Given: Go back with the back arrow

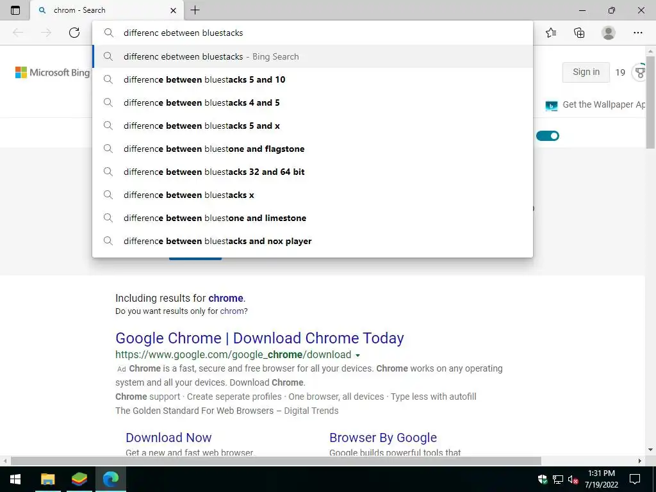Looking at the screenshot, I should tap(18, 33).
